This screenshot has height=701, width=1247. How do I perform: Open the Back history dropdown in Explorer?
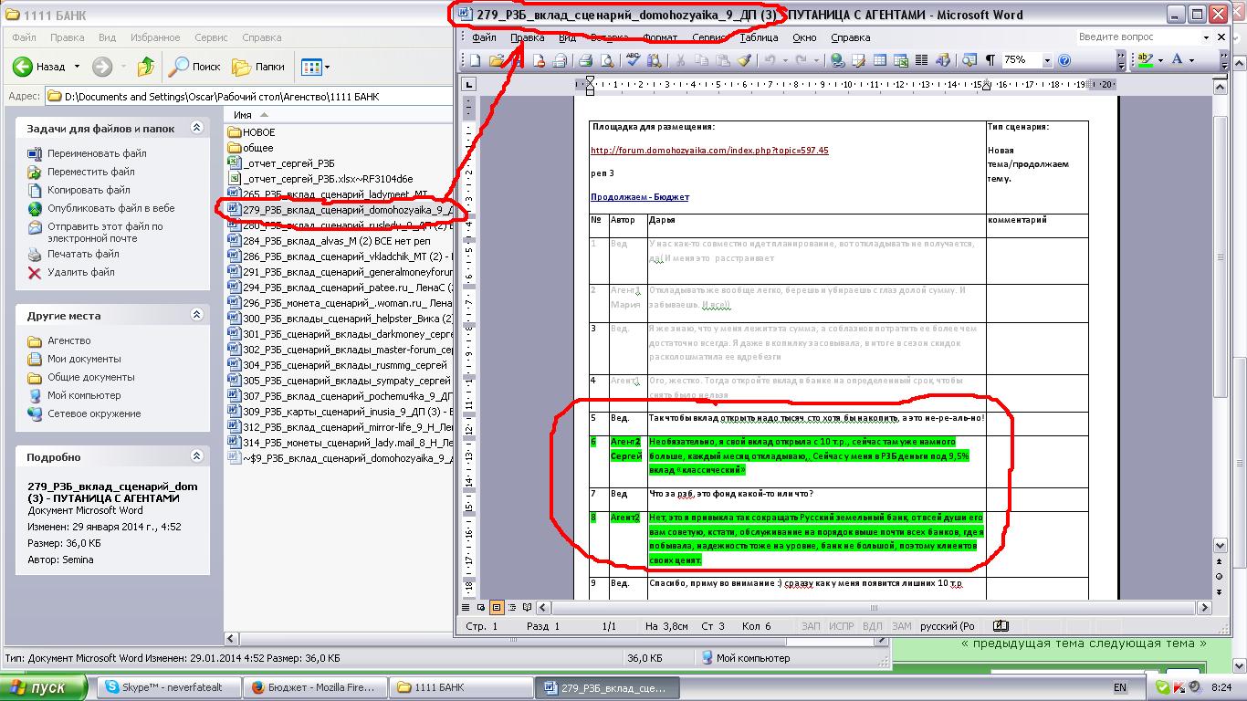point(77,67)
